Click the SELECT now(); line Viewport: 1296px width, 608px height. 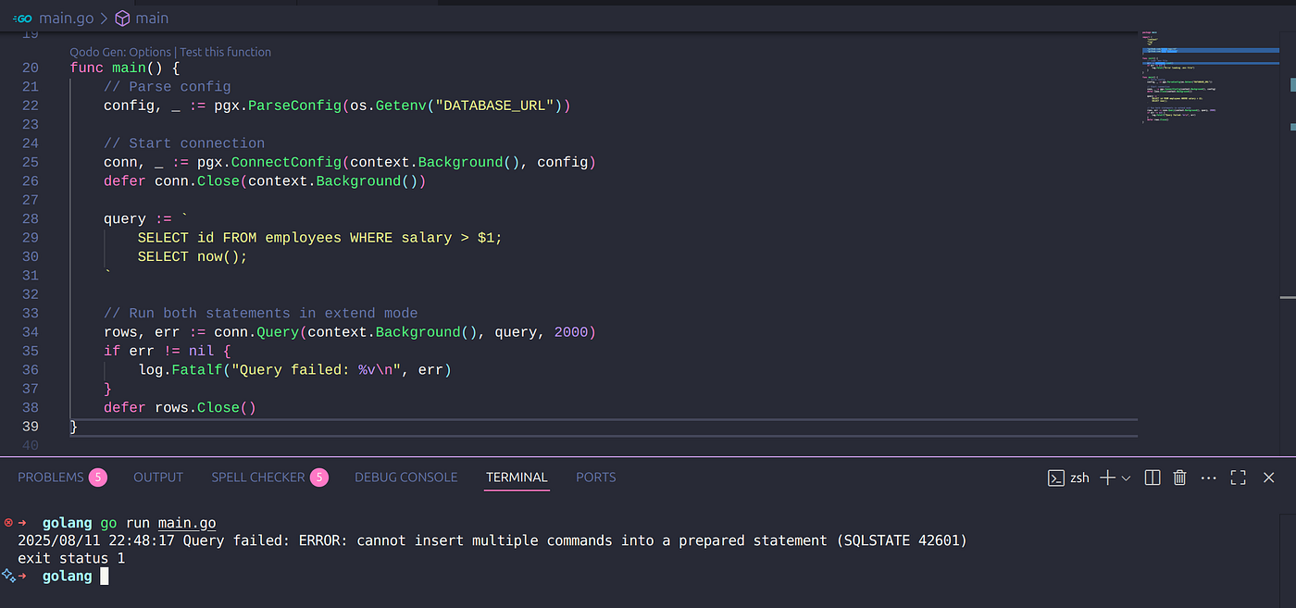click(x=193, y=256)
